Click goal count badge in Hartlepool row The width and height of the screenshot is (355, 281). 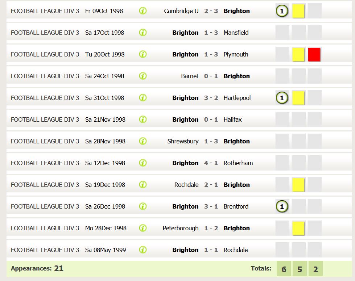tap(282, 98)
